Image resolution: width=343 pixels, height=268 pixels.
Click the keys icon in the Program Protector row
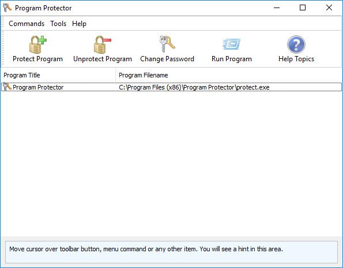coord(7,87)
